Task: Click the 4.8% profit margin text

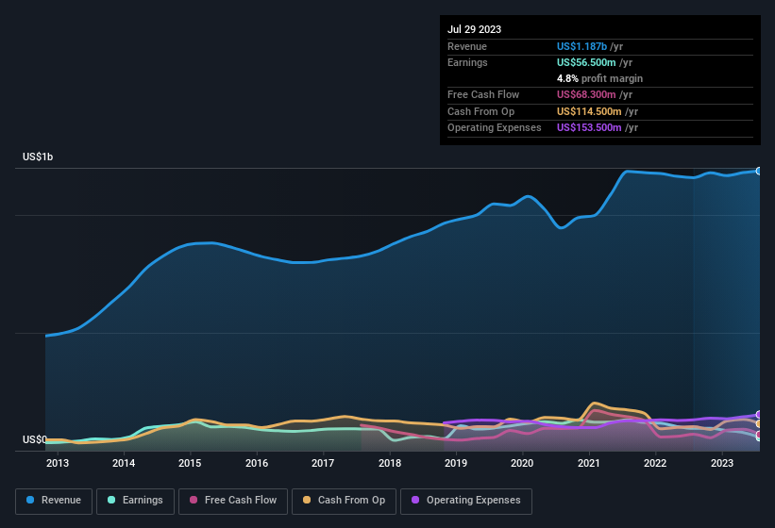Action: click(x=599, y=78)
